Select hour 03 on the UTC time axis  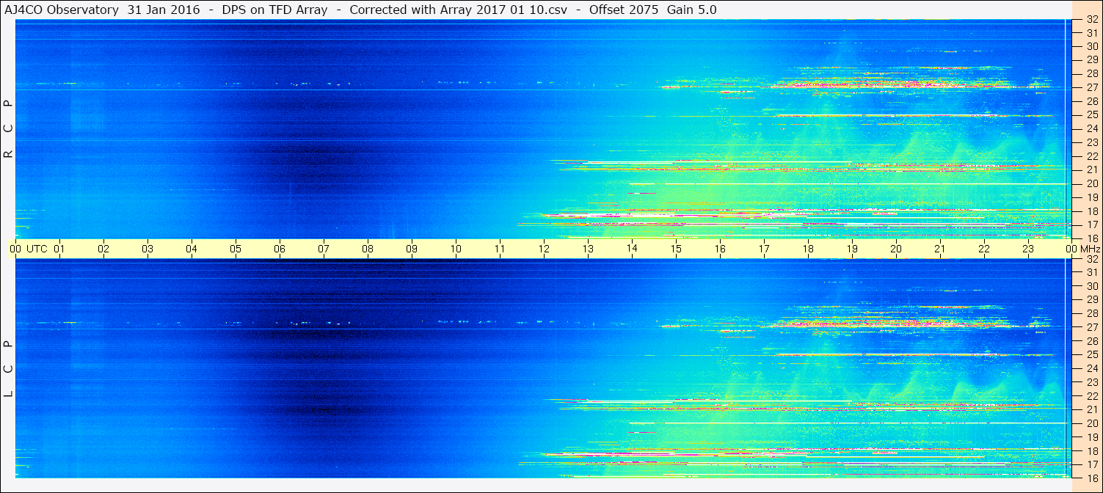[x=148, y=249]
